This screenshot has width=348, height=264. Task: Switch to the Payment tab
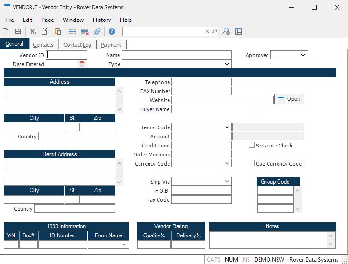111,45
